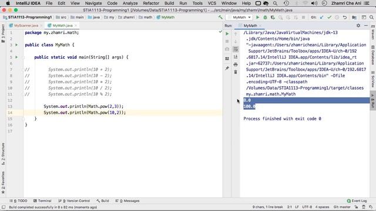The height and width of the screenshot is (211, 376).
Task: Open the Navigate menu
Action: pyautogui.click(x=93, y=3)
